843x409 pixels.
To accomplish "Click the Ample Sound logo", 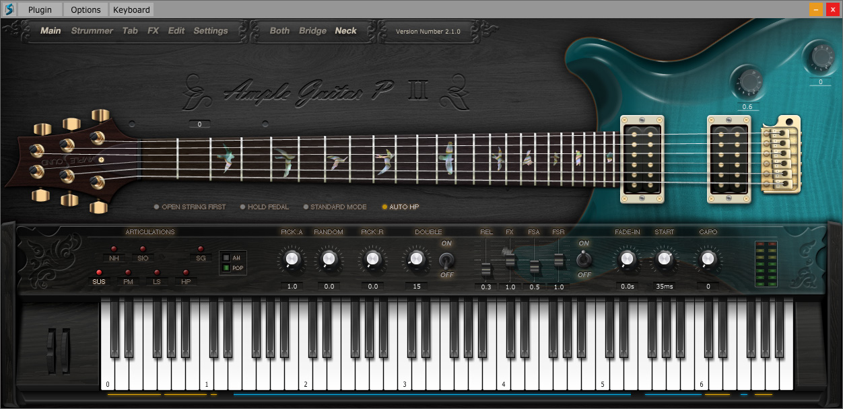I will [9, 9].
